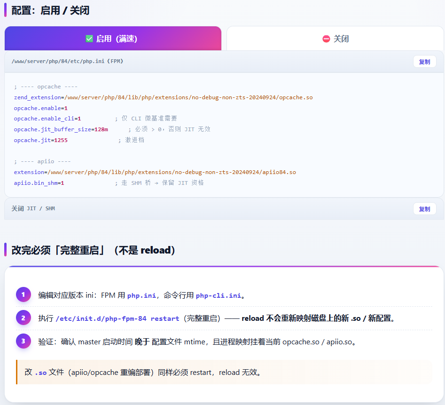Click the /www/server/php/84/etc/php.ini (FPM) file path header
The width and height of the screenshot is (445, 405).
click(67, 61)
